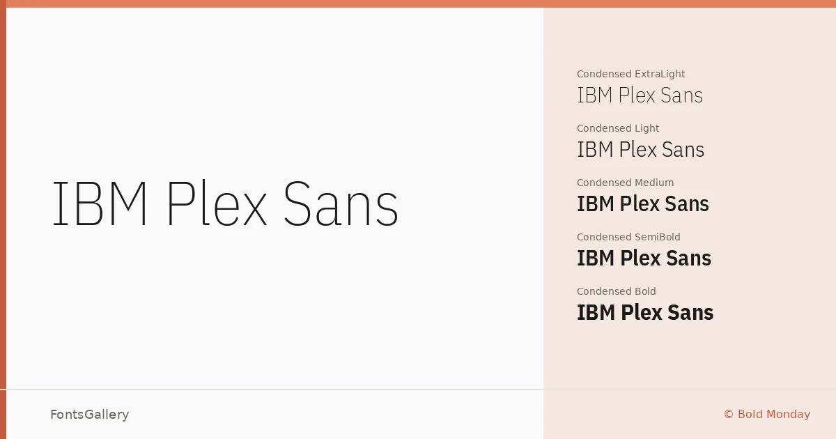Click the Condensed ExtraLight IBM Plex Sans sample
Image resolution: width=836 pixels, height=439 pixels.
click(x=640, y=95)
